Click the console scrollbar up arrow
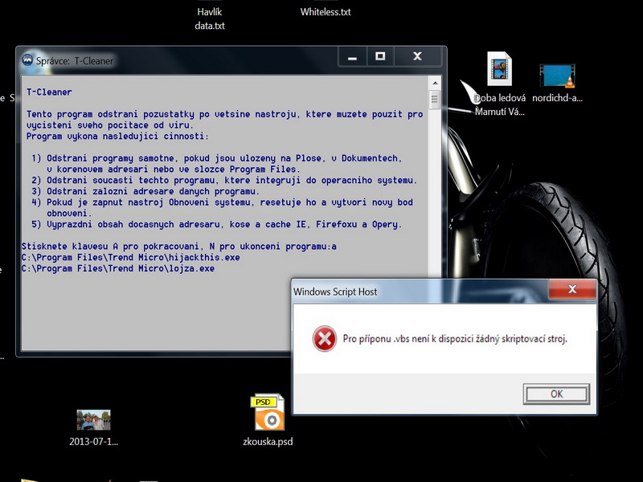This screenshot has width=643, height=482. [434, 82]
